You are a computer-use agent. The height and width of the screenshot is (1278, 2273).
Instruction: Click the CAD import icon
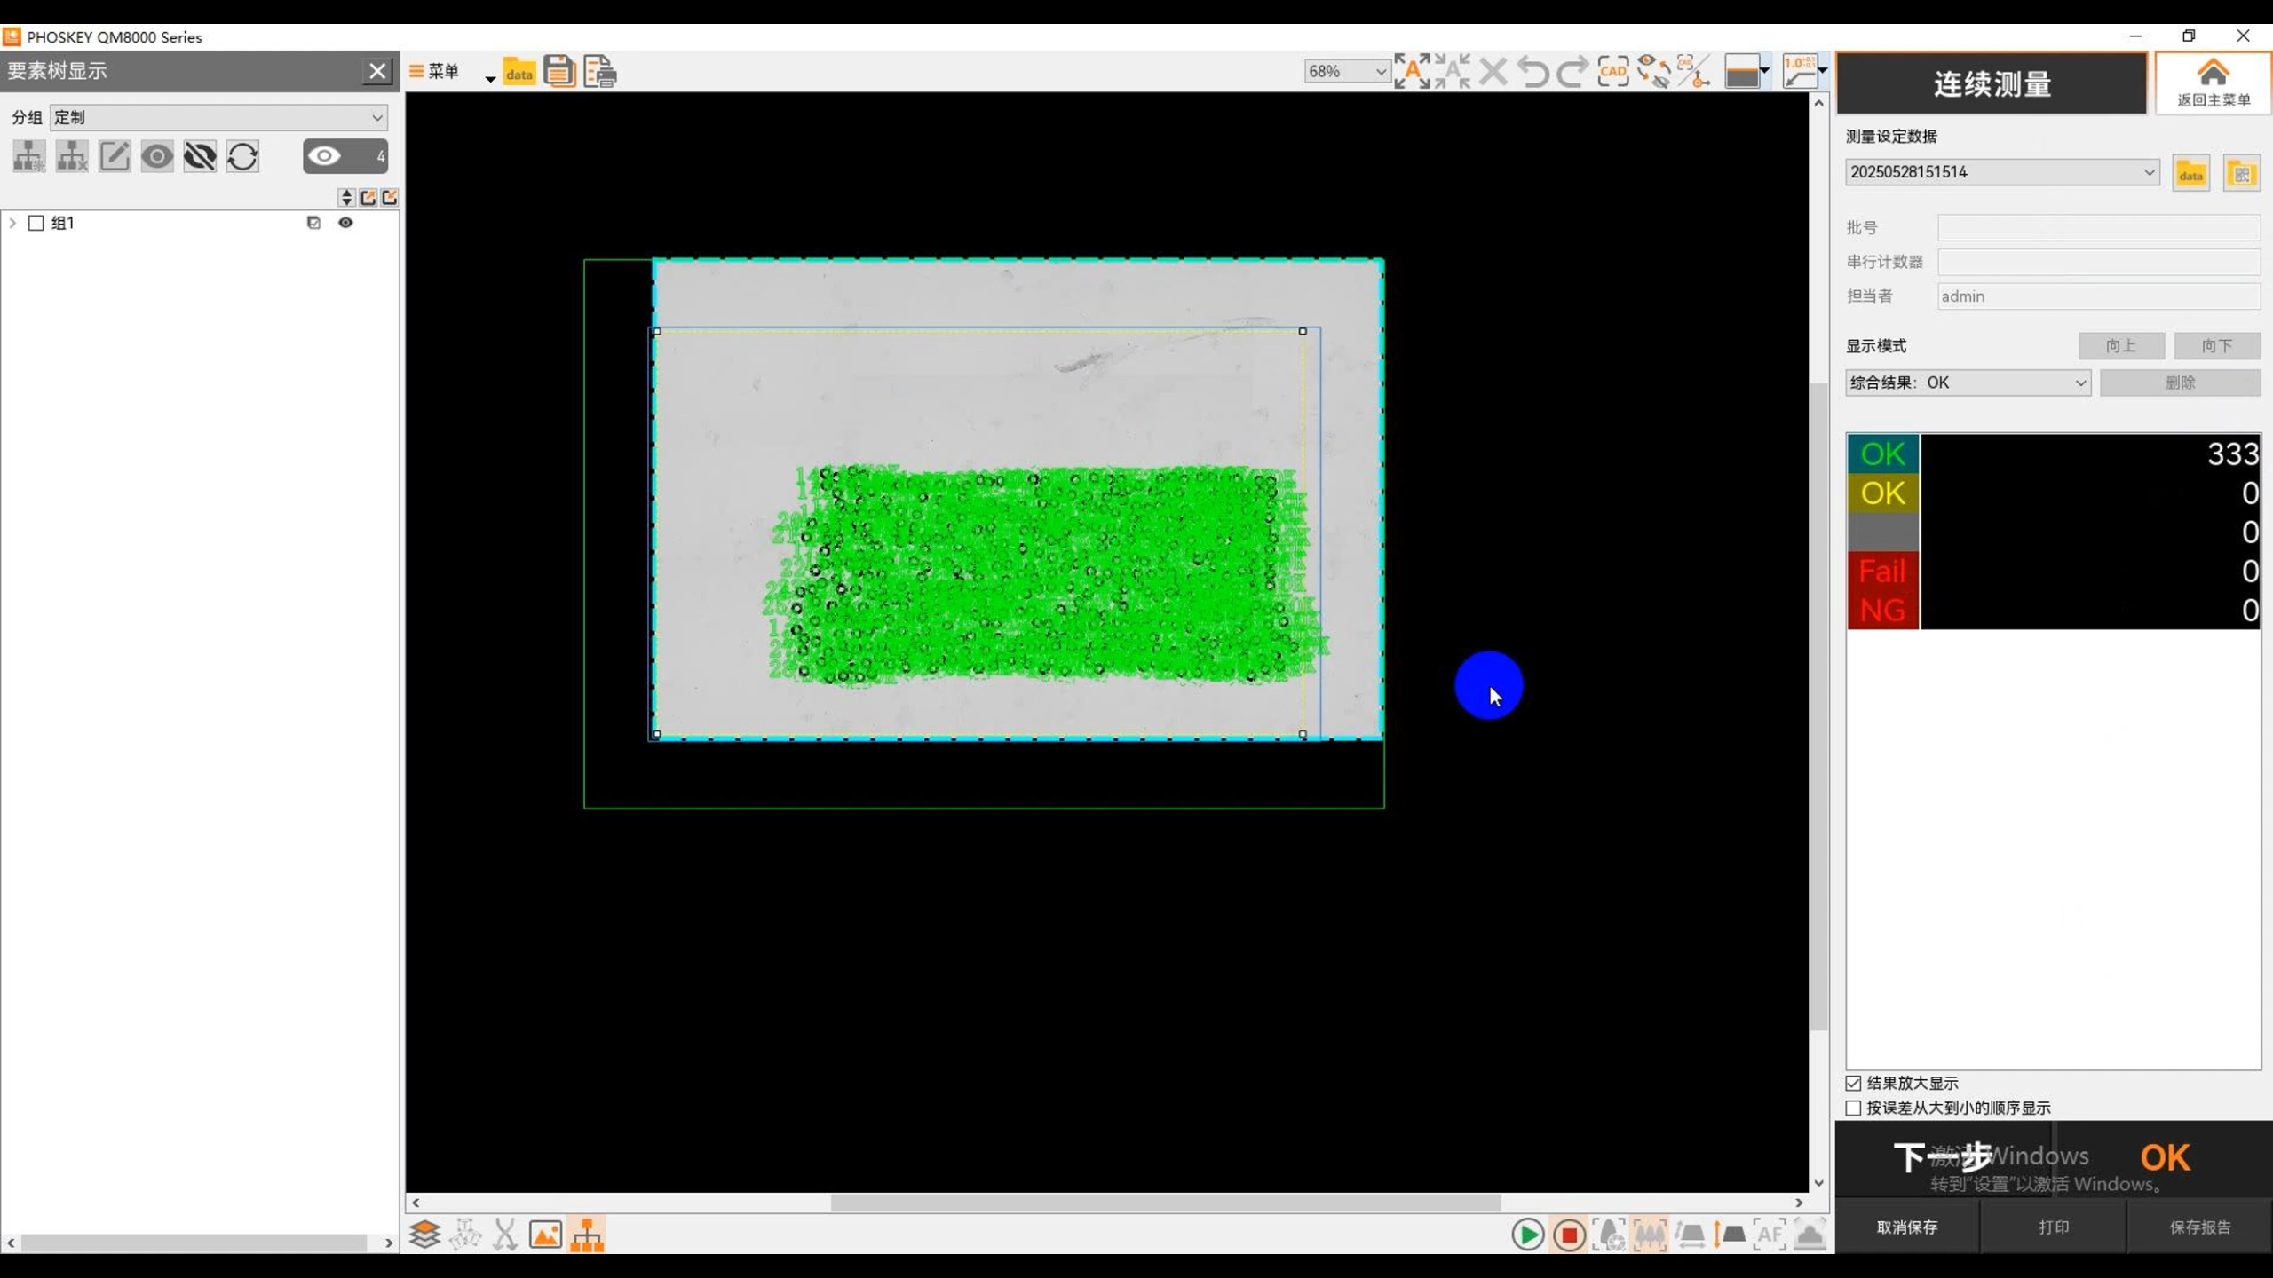coord(1612,71)
